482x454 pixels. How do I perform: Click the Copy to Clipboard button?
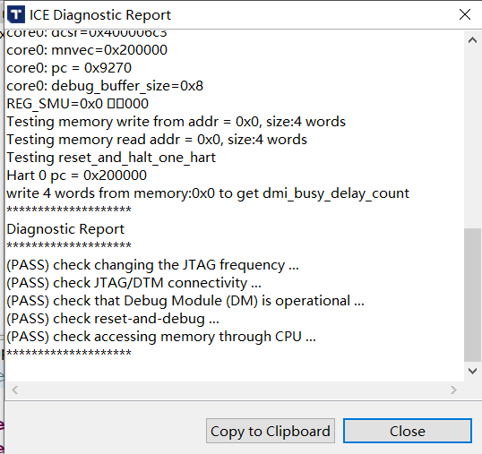(271, 431)
